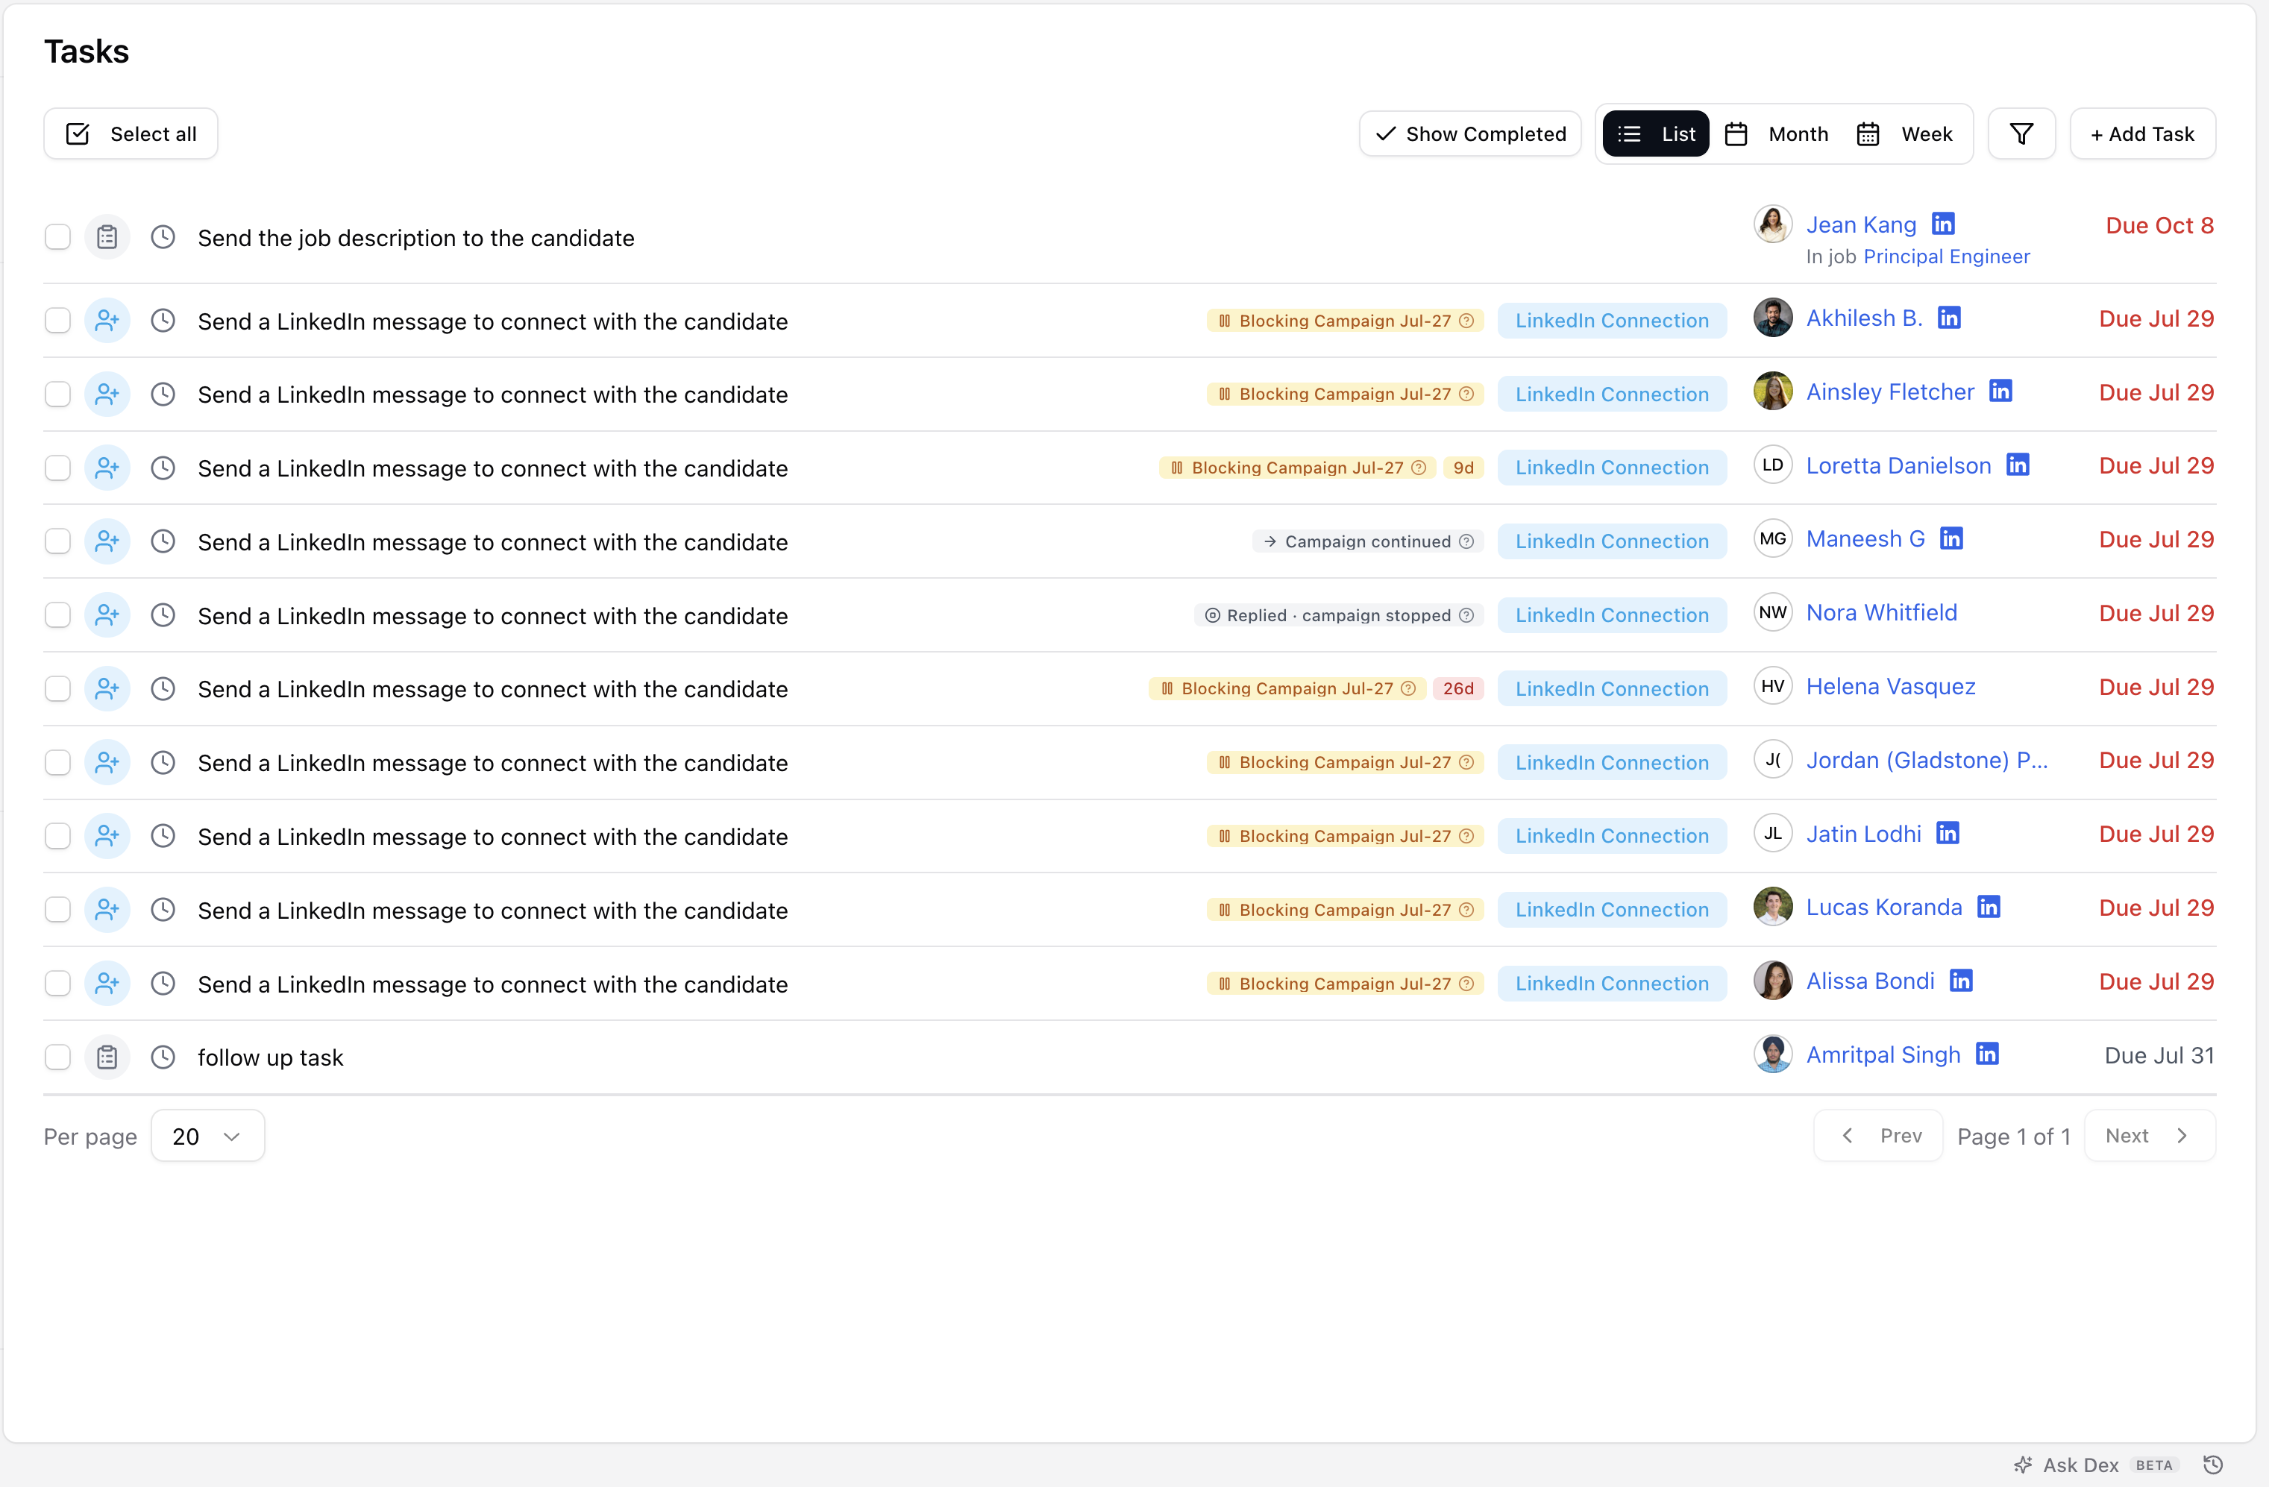
Task: Click LinkedIn icon beside Alissa Bondi
Action: click(1961, 980)
